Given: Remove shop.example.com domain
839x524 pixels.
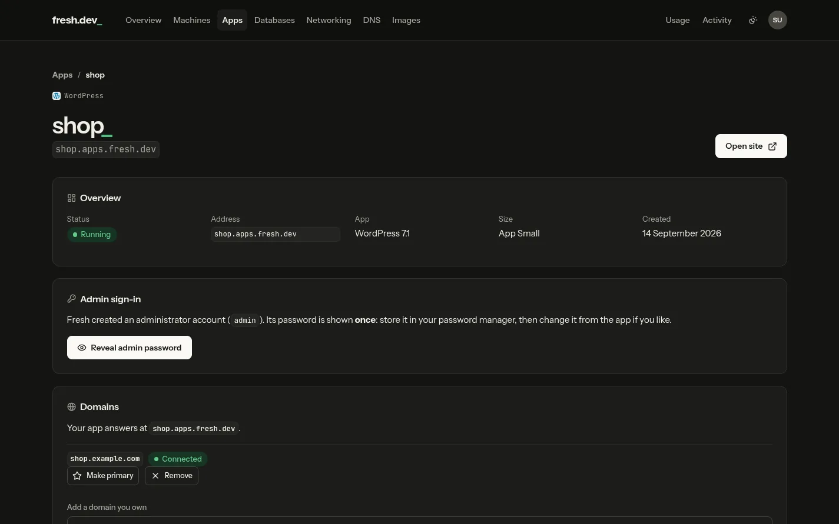Looking at the screenshot, I should point(171,476).
